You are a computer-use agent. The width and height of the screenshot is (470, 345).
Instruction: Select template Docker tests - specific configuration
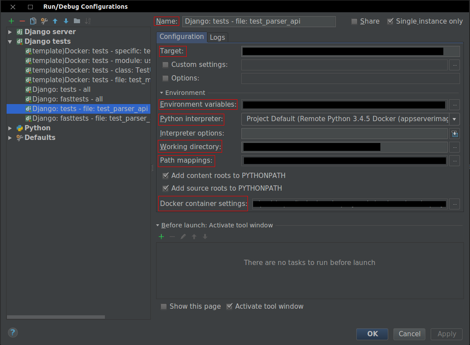click(87, 51)
